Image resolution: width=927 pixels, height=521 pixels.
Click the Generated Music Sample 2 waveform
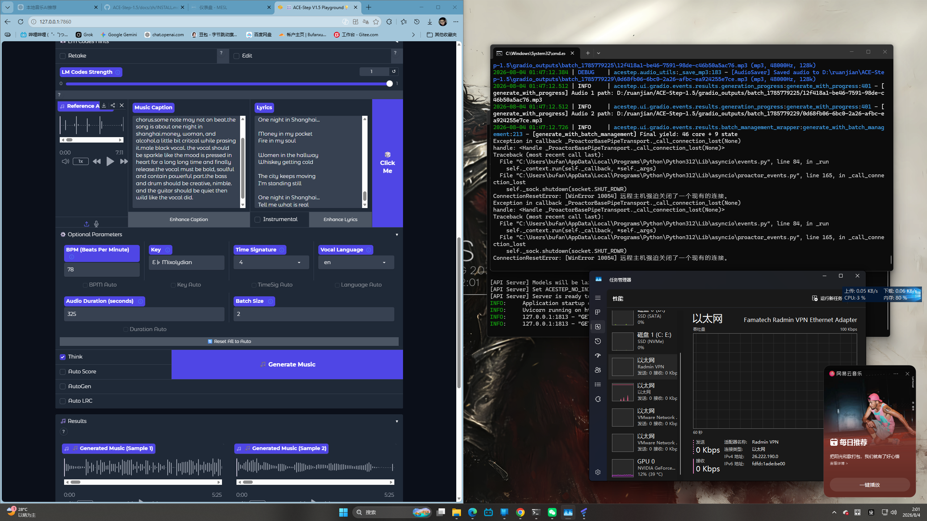point(315,467)
